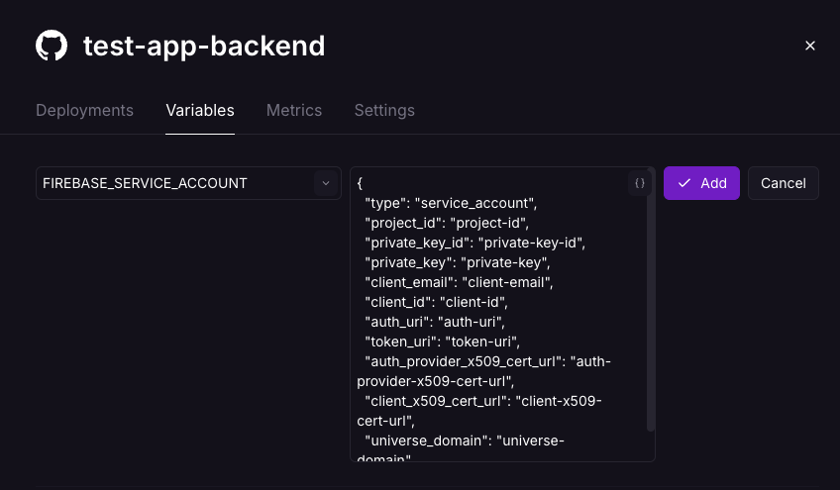This screenshot has width=840, height=490.
Task: Go to the Settings tab
Action: point(384,110)
